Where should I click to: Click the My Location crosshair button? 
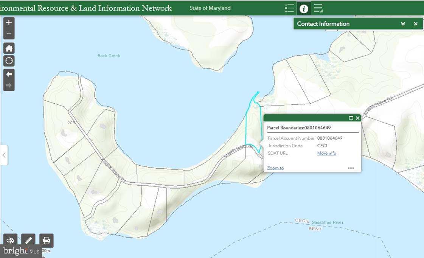(x=9, y=61)
